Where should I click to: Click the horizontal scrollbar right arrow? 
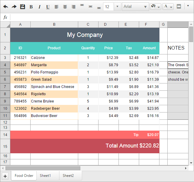click(x=186, y=168)
